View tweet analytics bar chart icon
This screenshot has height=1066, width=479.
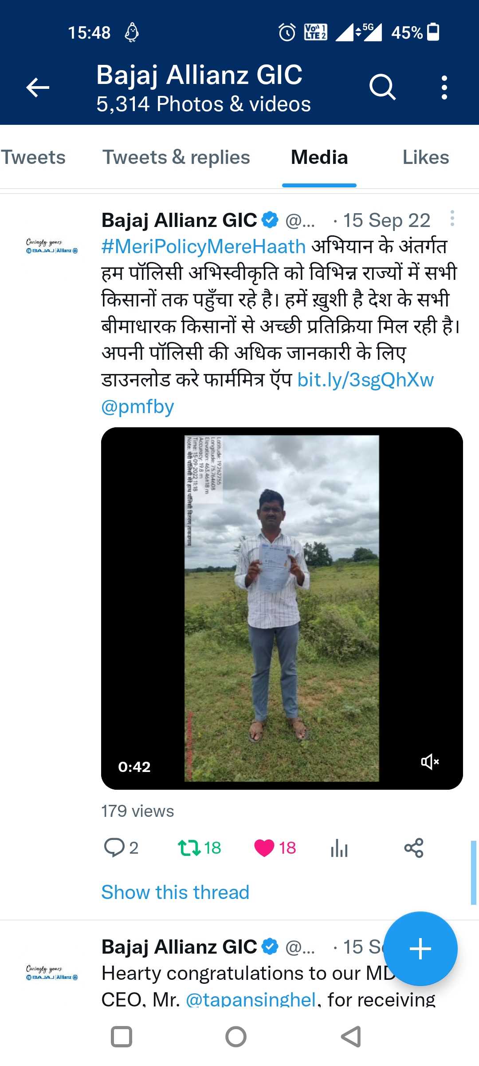tap(339, 848)
